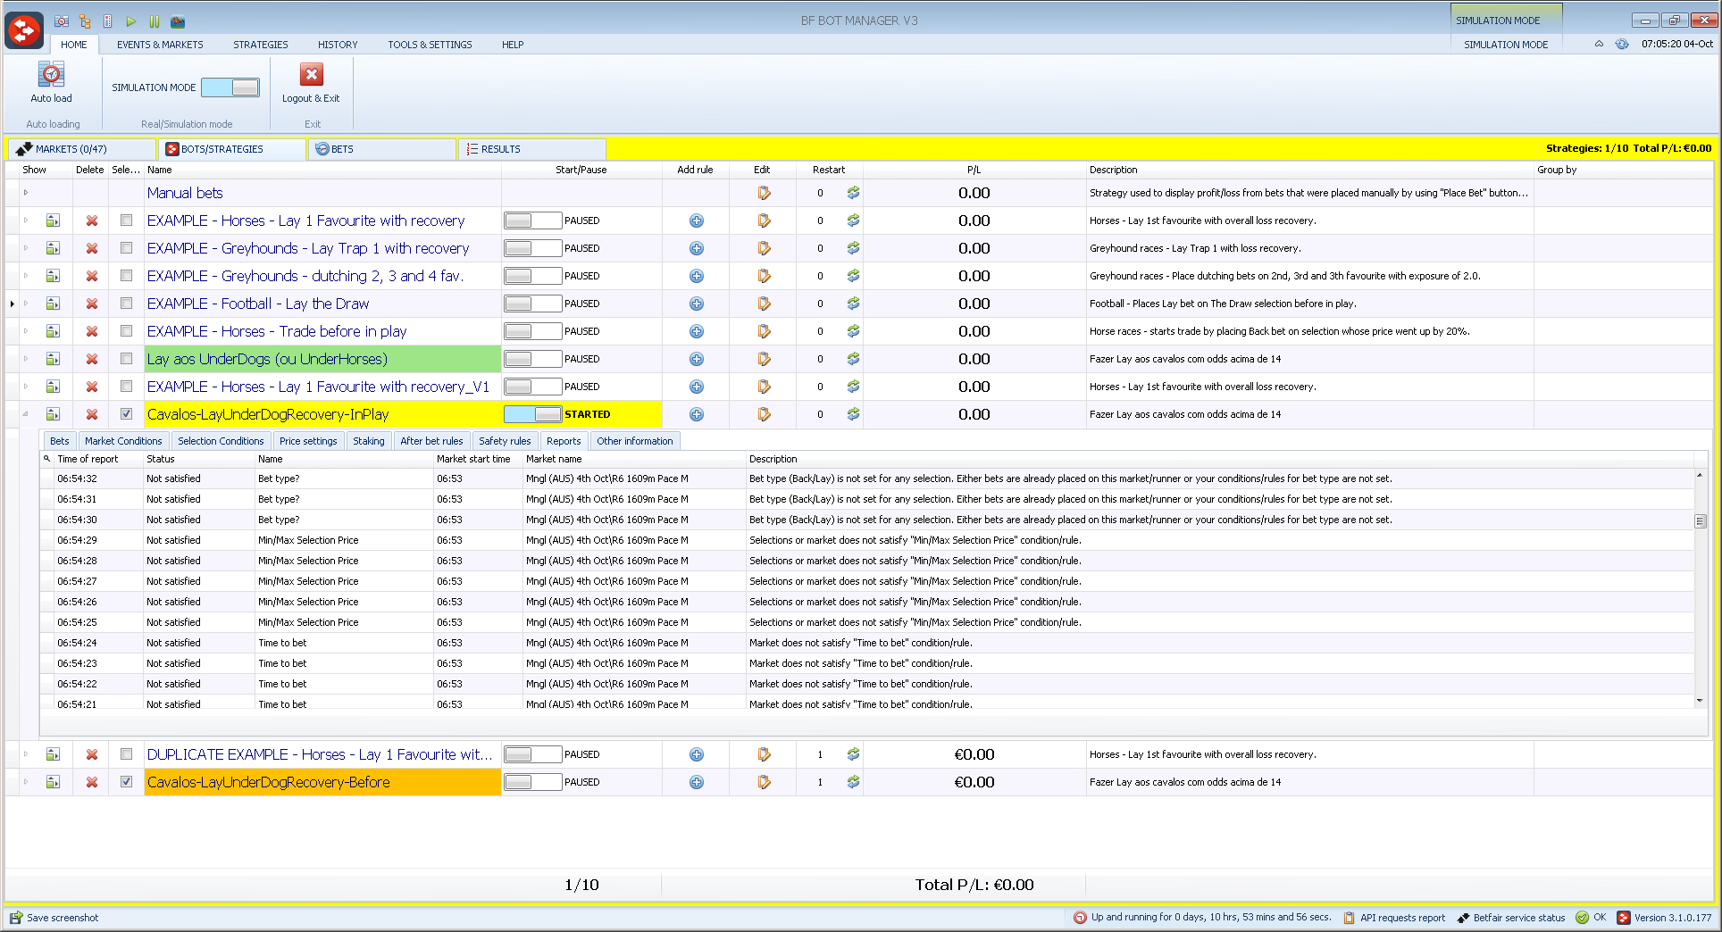
Task: Open the Selection Conditions sub-tab
Action: [x=221, y=441]
